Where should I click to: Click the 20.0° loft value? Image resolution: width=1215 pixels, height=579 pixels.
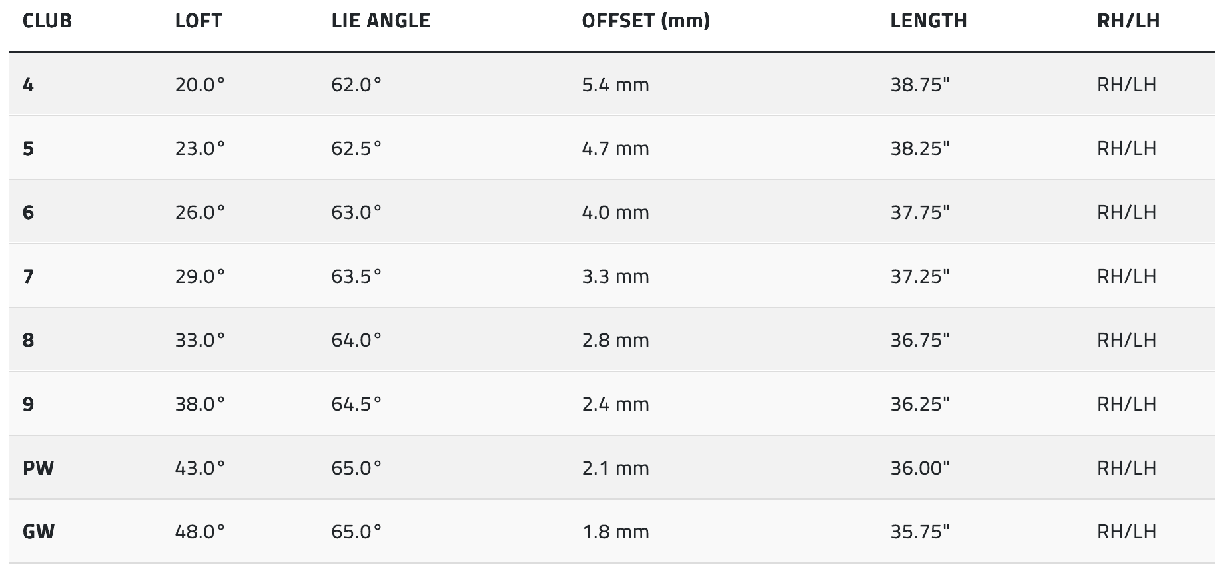(x=200, y=85)
